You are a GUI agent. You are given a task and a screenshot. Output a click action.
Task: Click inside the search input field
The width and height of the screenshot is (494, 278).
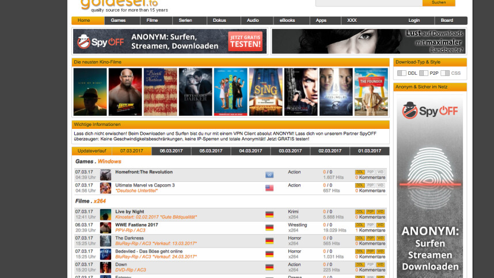point(369,2)
